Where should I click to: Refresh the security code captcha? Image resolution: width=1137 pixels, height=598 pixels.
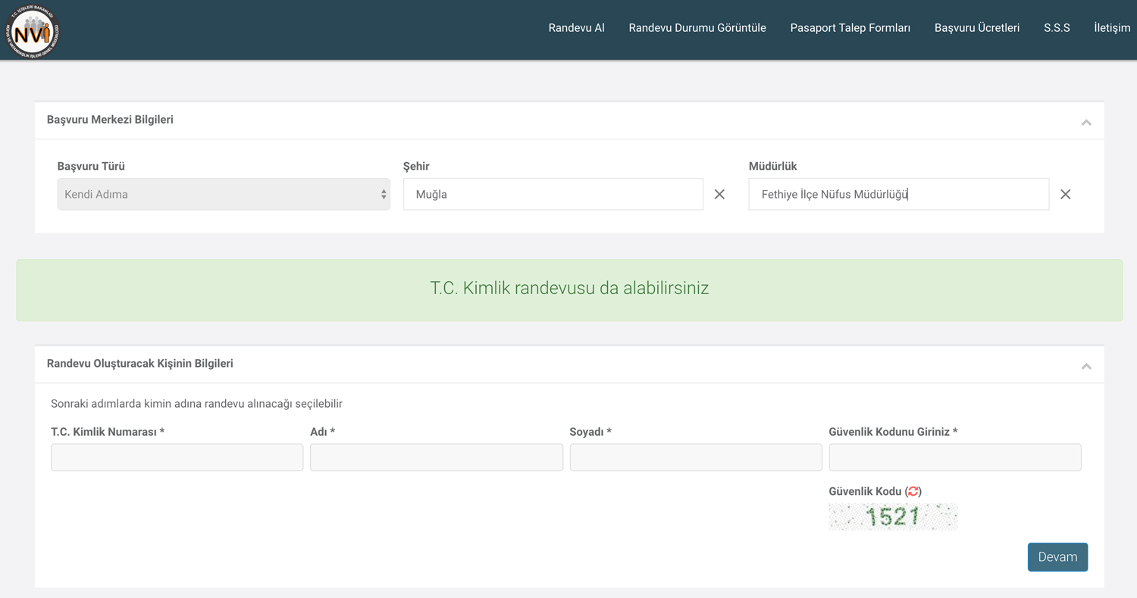(913, 492)
